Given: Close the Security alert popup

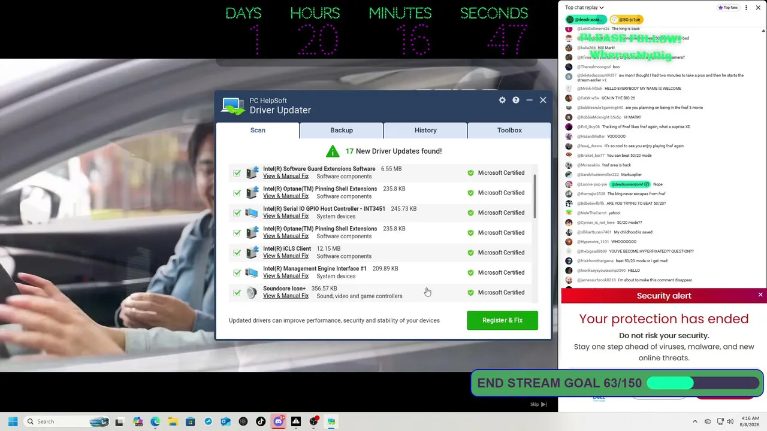Looking at the screenshot, I should tap(760, 295).
